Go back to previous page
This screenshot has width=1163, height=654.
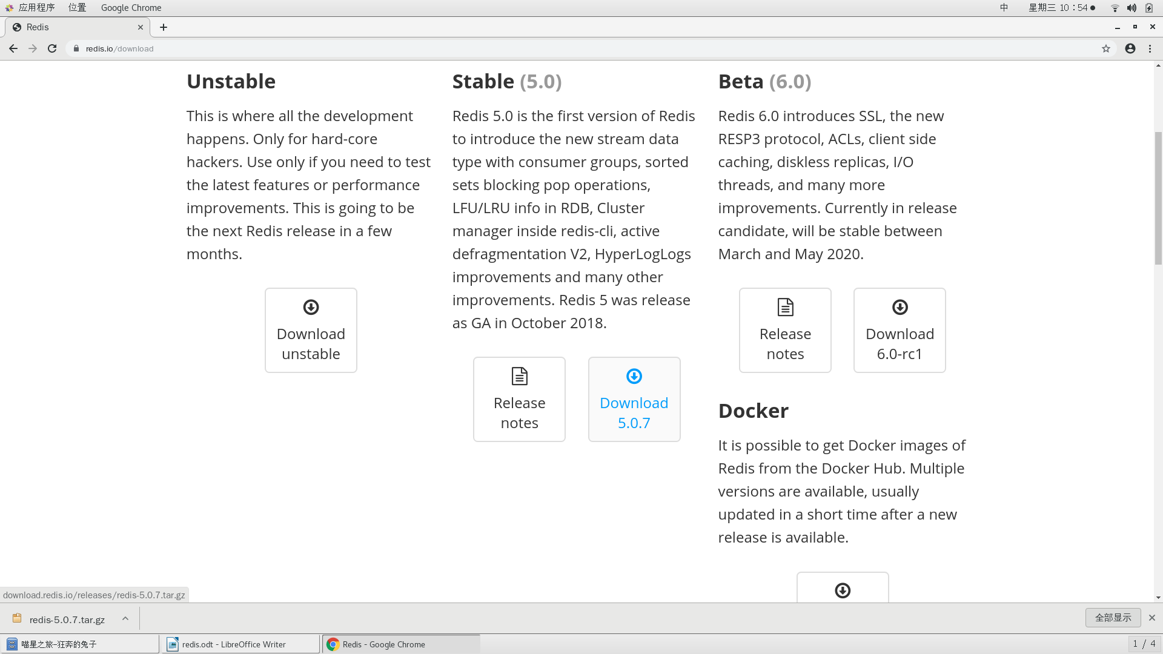pyautogui.click(x=13, y=48)
